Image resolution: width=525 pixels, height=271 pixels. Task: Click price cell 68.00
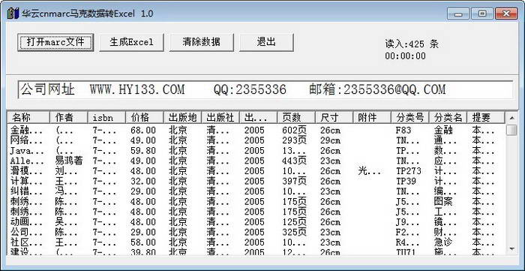(143, 130)
